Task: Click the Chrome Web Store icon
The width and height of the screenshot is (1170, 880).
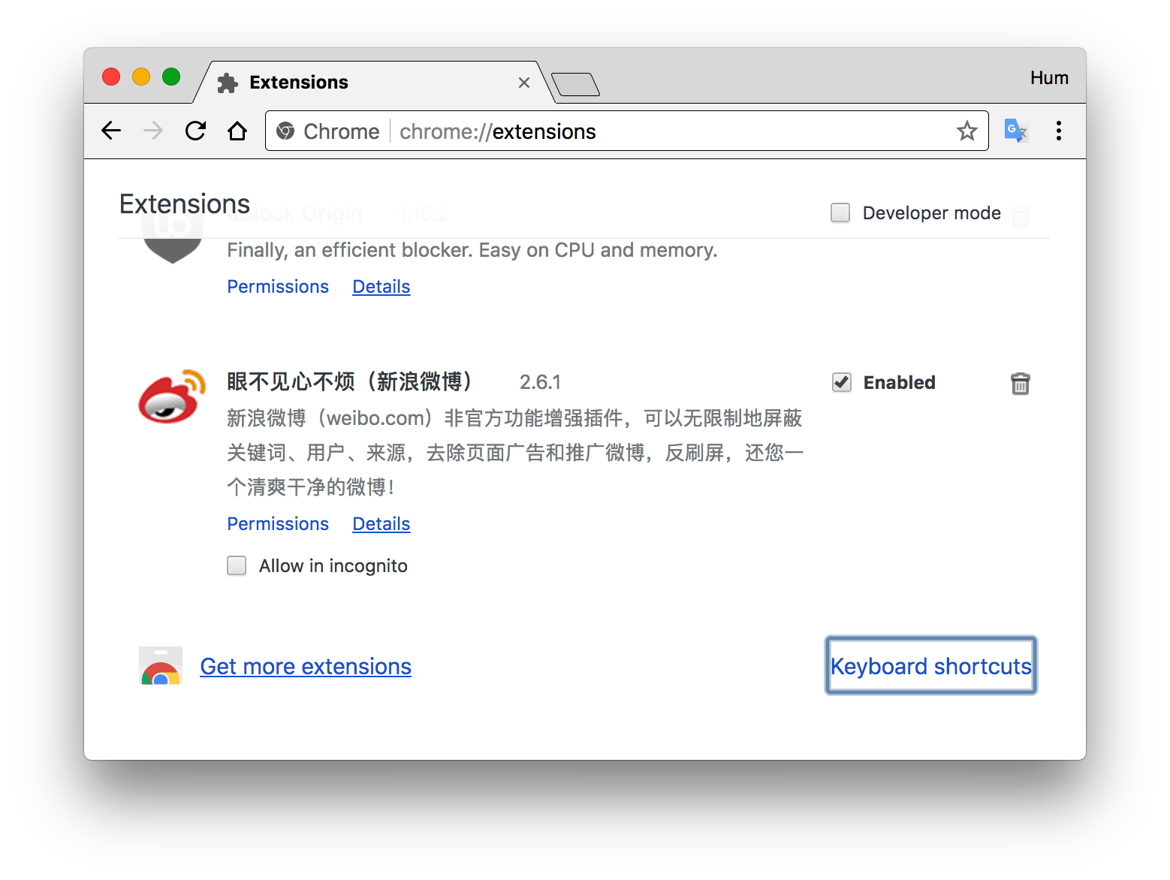Action: [x=161, y=666]
